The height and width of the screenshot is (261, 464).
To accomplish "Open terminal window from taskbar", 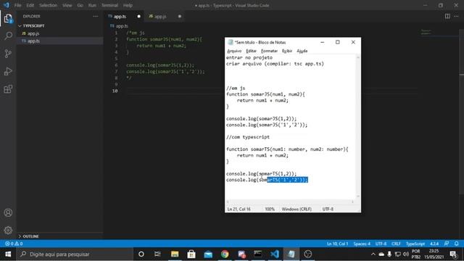I will click(258, 254).
